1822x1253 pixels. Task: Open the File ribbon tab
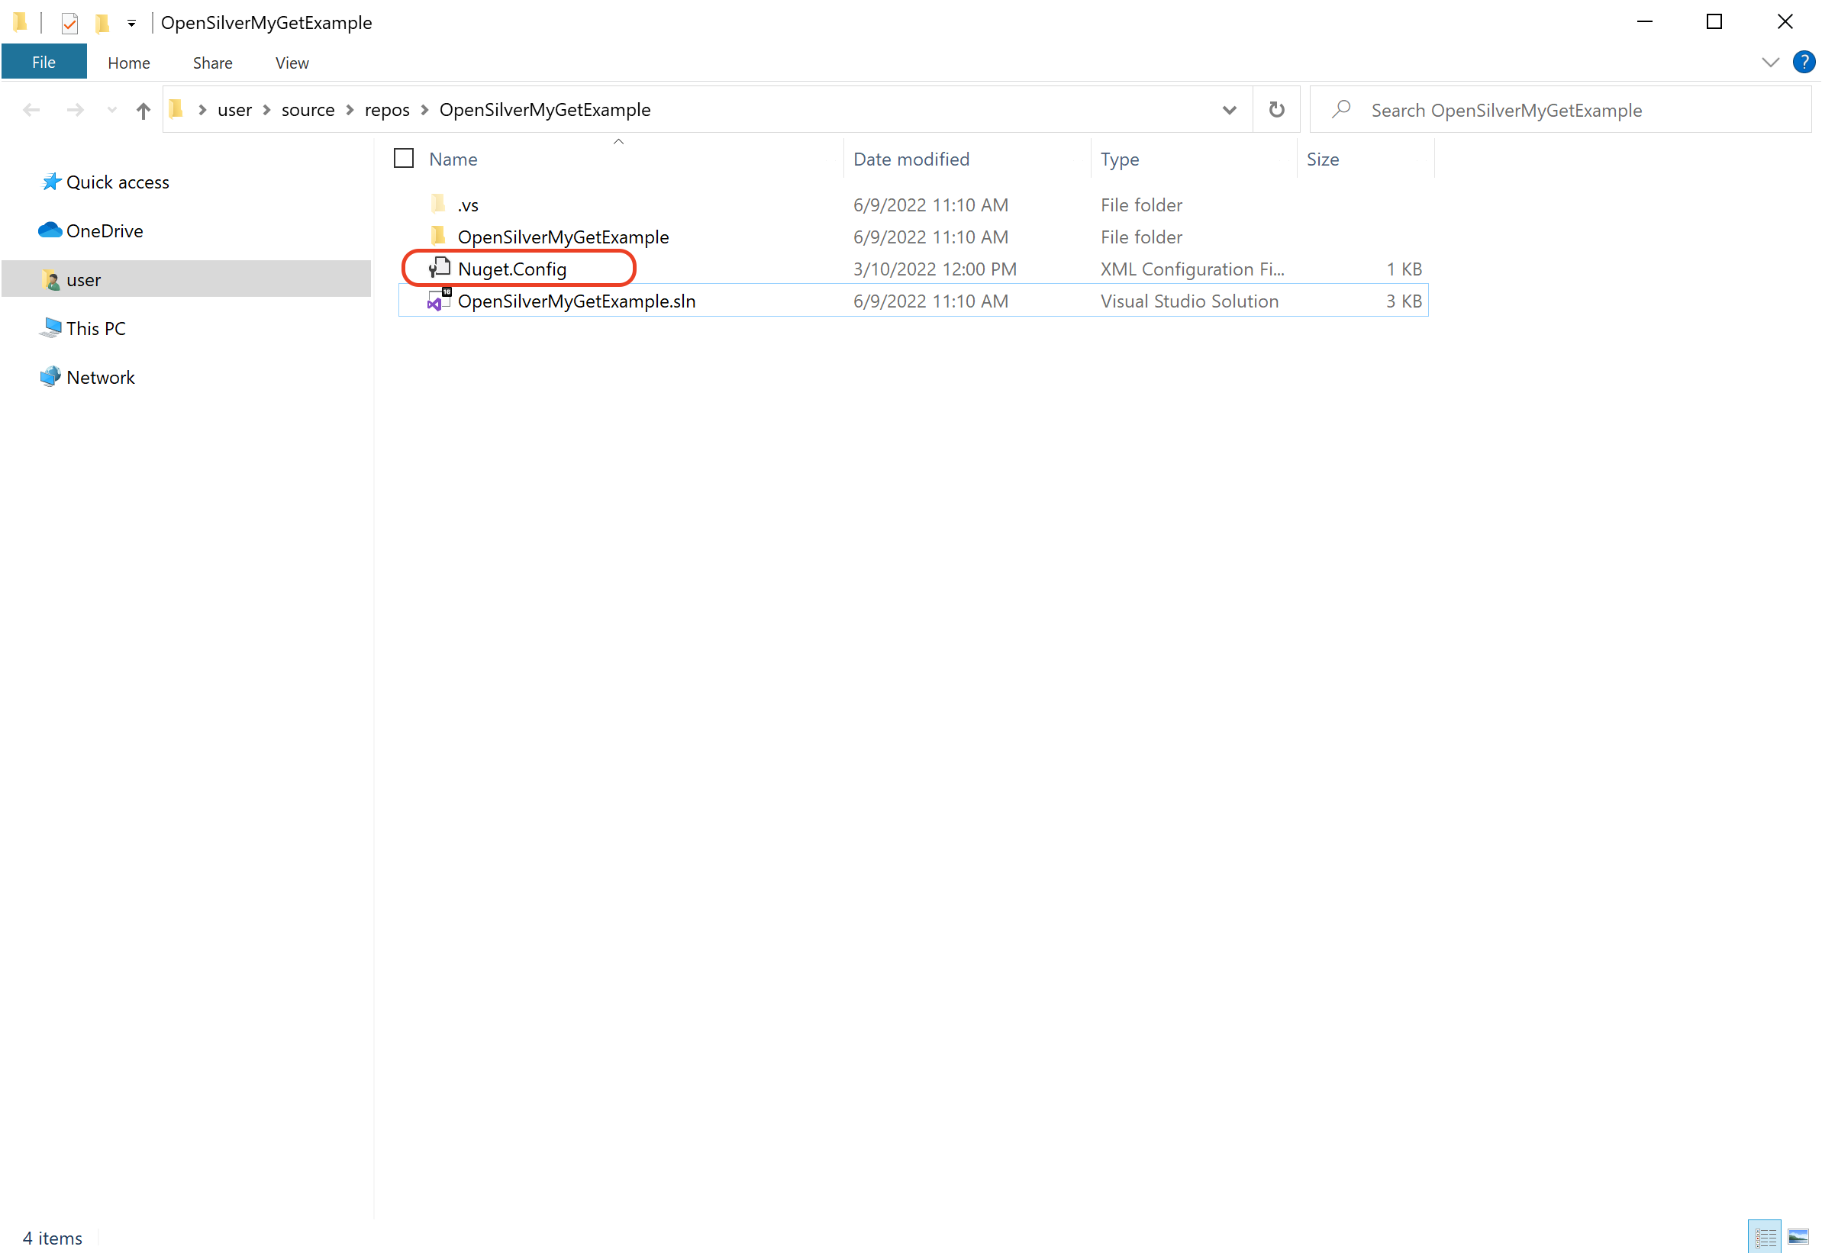(44, 62)
